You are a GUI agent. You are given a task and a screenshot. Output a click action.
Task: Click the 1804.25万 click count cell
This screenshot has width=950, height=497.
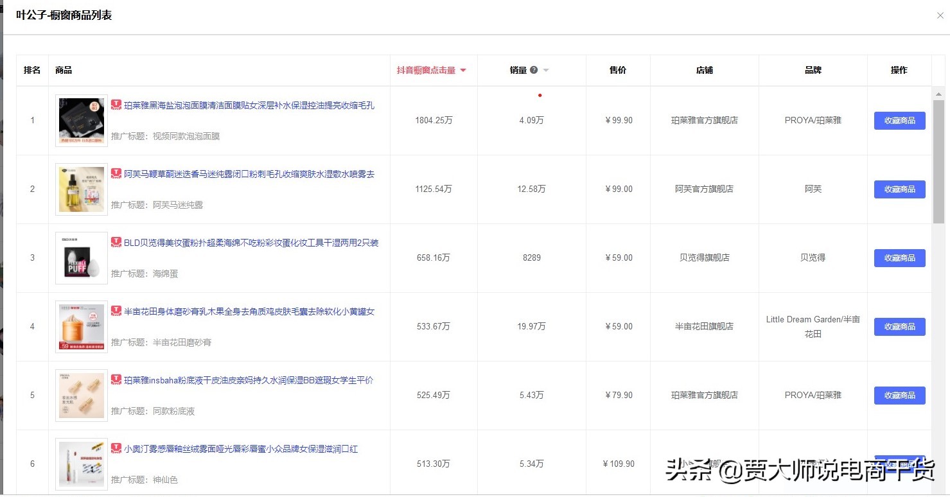434,121
